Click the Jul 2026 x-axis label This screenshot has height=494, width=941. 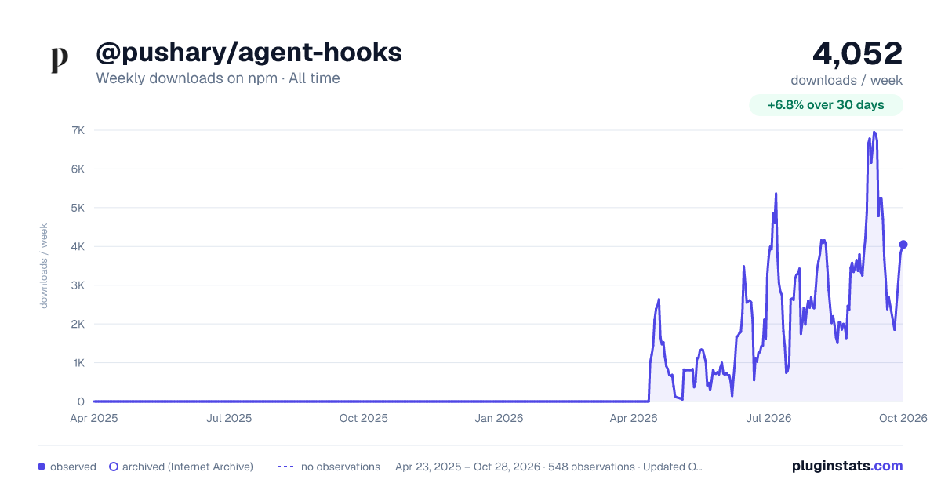pyautogui.click(x=768, y=418)
